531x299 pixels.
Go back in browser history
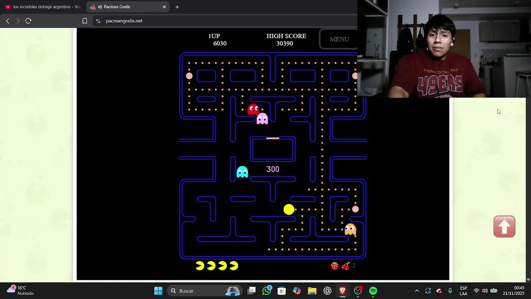[x=7, y=21]
